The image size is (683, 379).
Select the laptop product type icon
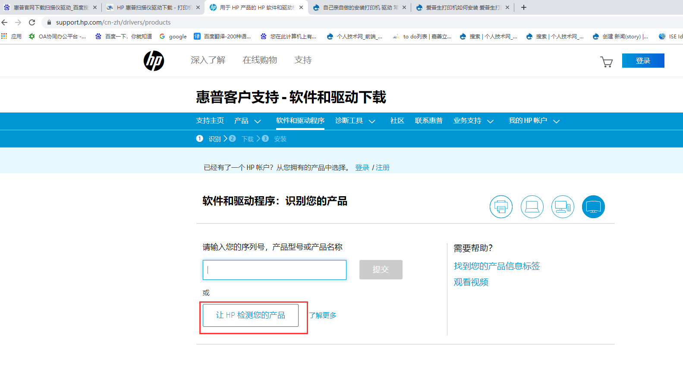pyautogui.click(x=532, y=207)
